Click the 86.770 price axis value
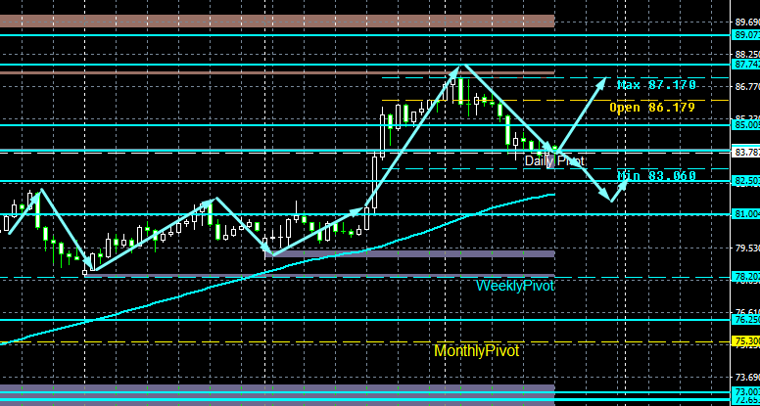This screenshot has width=760, height=406. (x=747, y=87)
